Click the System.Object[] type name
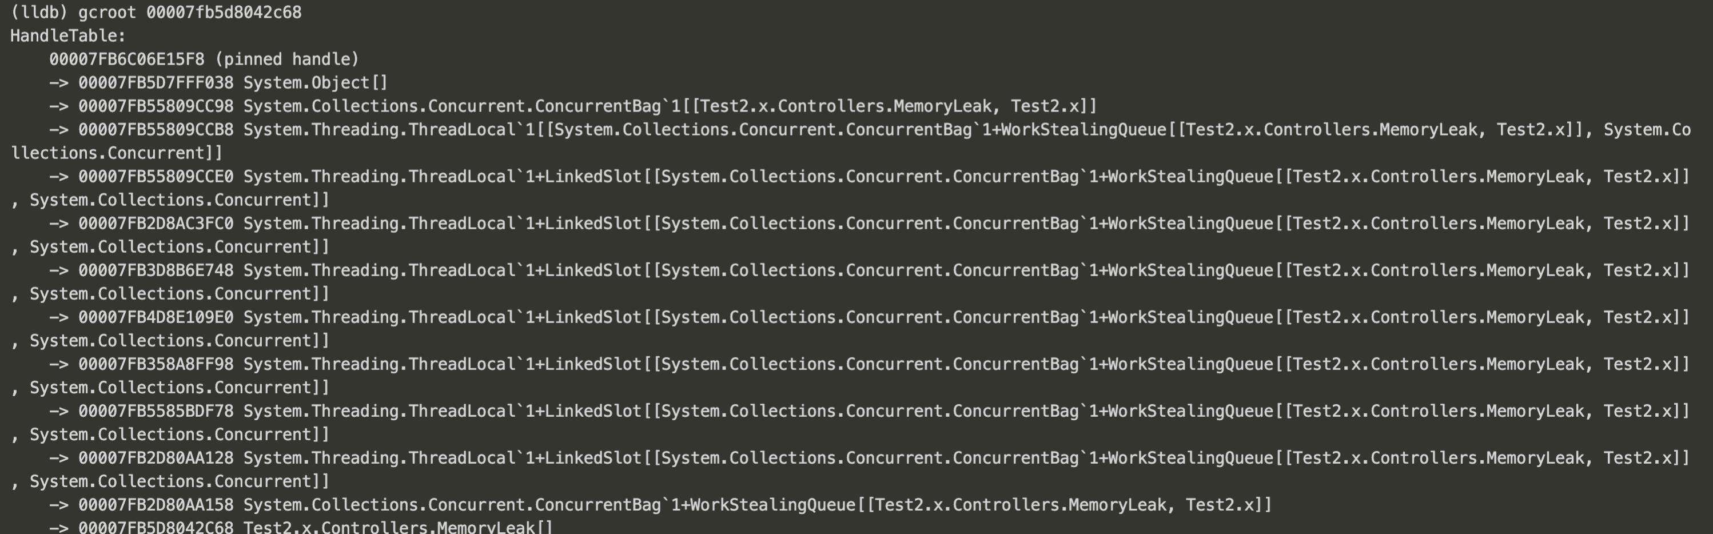 315,83
